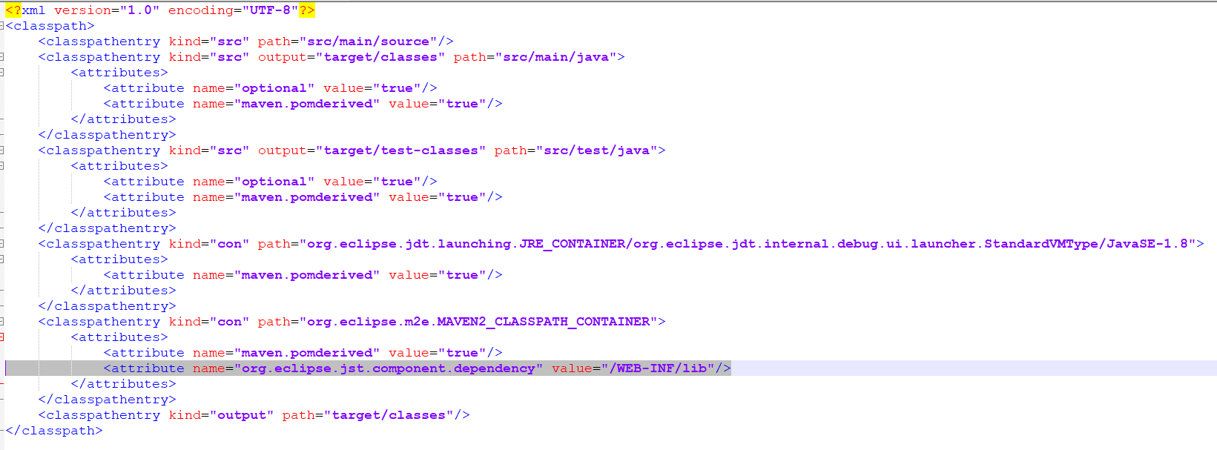Collapse fold marker beside src/test/java classpathentry

(x=1, y=150)
